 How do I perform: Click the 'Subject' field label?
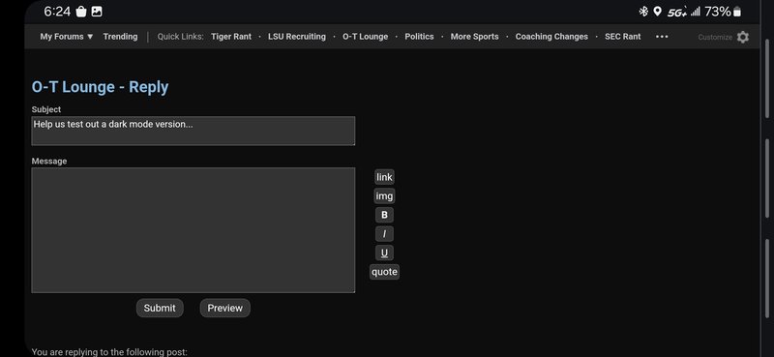point(46,109)
